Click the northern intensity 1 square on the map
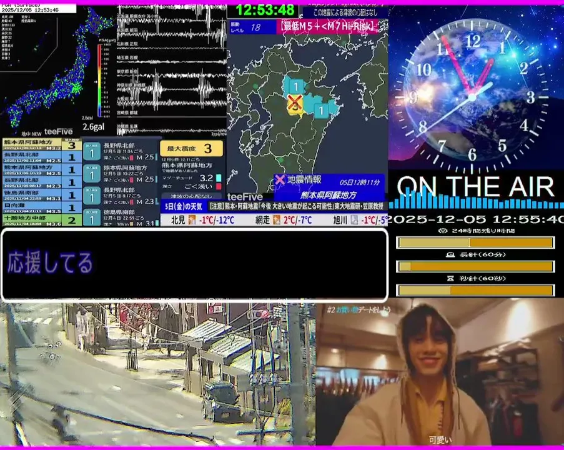This screenshot has height=450, width=564. (296, 86)
